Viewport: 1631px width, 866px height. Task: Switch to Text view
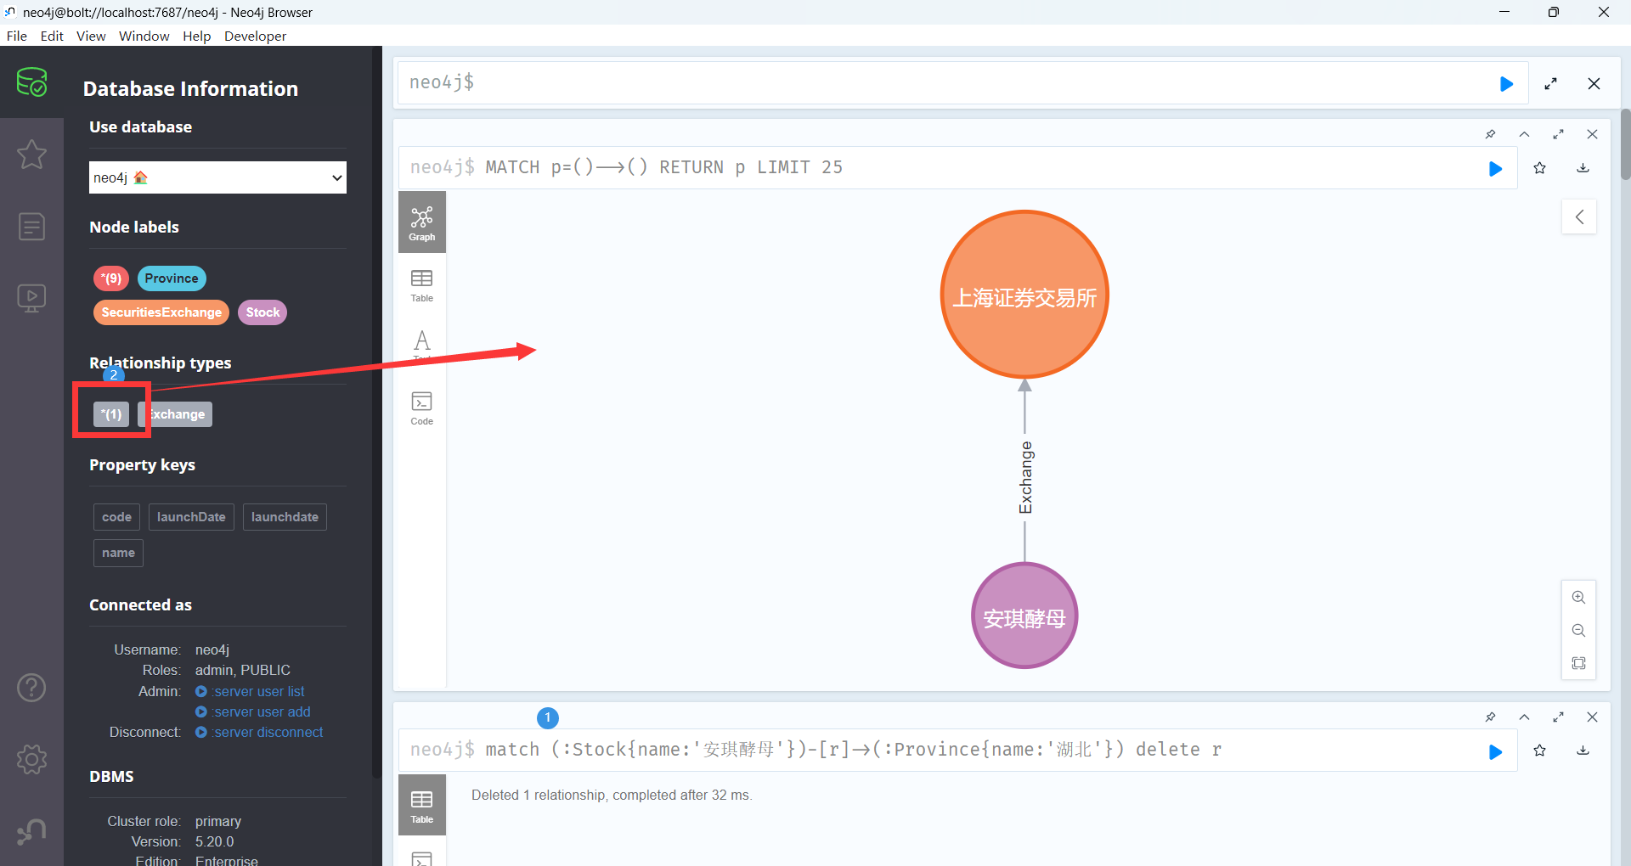pyautogui.click(x=422, y=346)
